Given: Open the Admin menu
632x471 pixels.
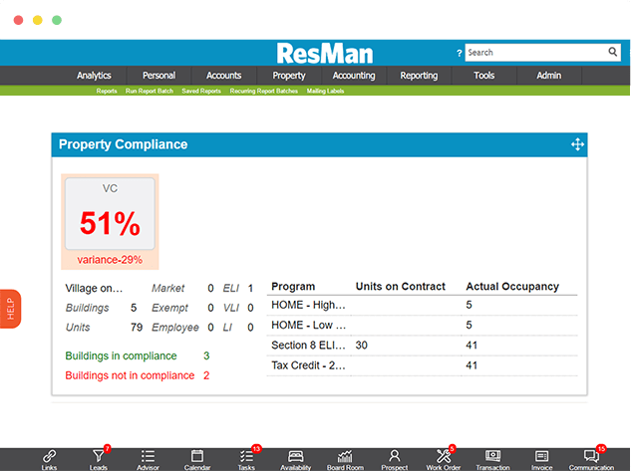Looking at the screenshot, I should click(548, 76).
